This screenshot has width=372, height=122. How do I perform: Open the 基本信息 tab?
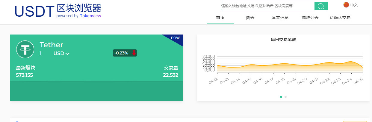(280, 18)
